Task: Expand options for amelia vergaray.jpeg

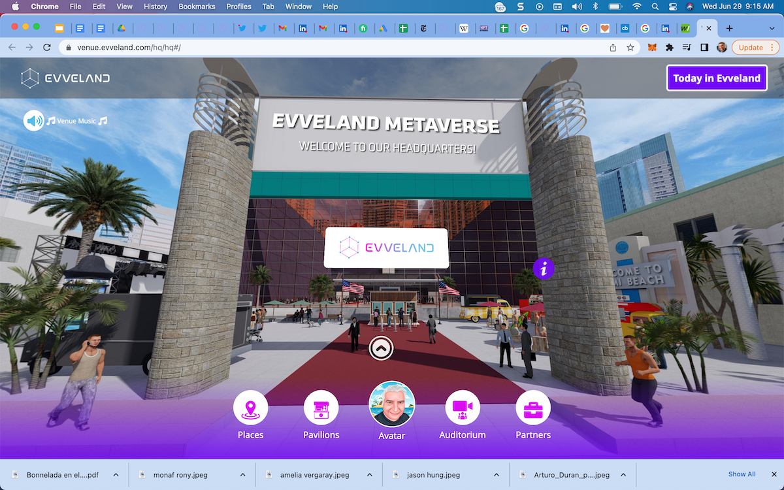Action: click(370, 475)
